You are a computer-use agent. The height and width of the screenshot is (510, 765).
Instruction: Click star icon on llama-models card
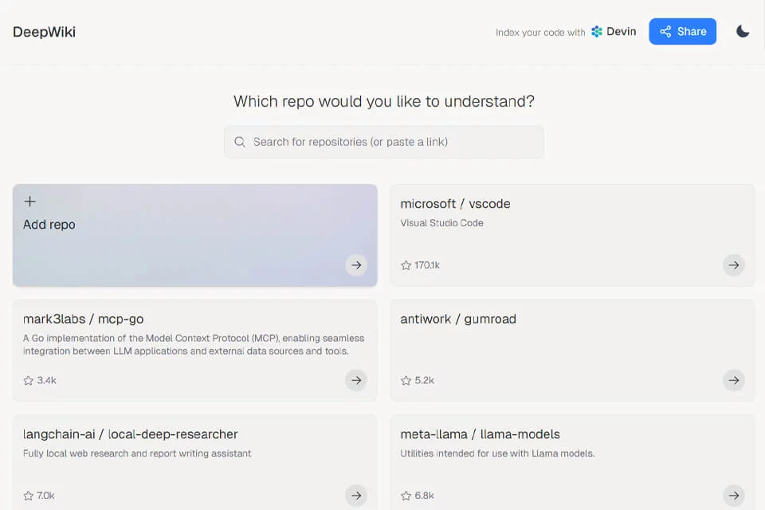click(x=406, y=496)
